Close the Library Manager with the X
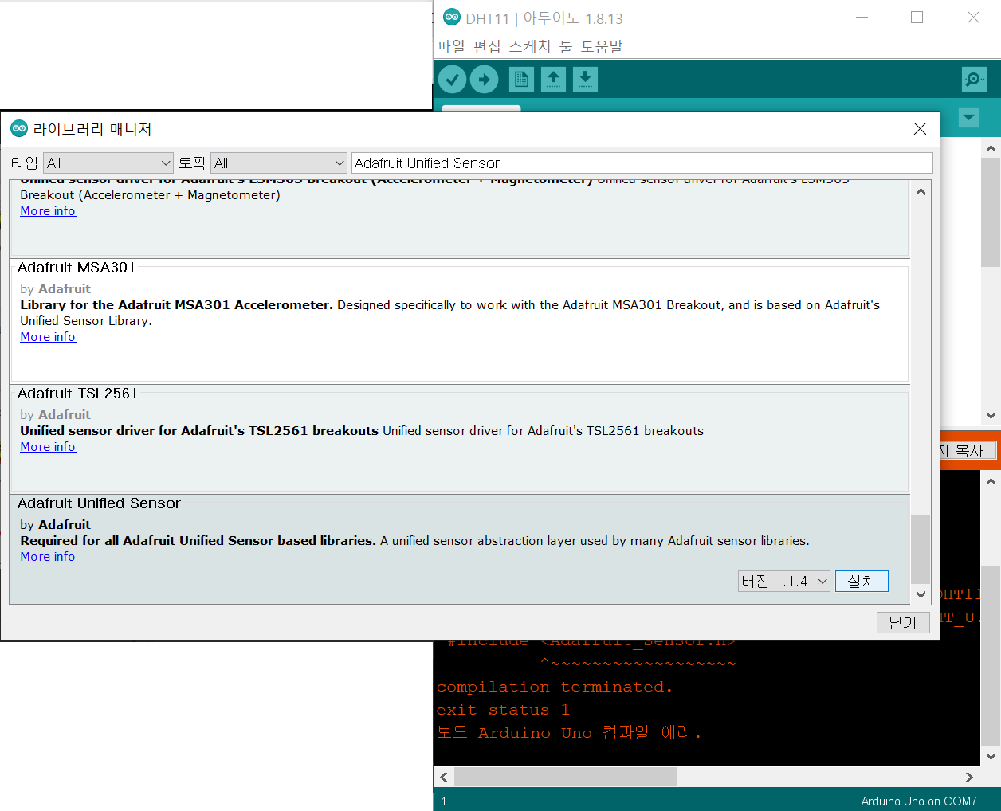This screenshot has width=1001, height=811. 920,128
